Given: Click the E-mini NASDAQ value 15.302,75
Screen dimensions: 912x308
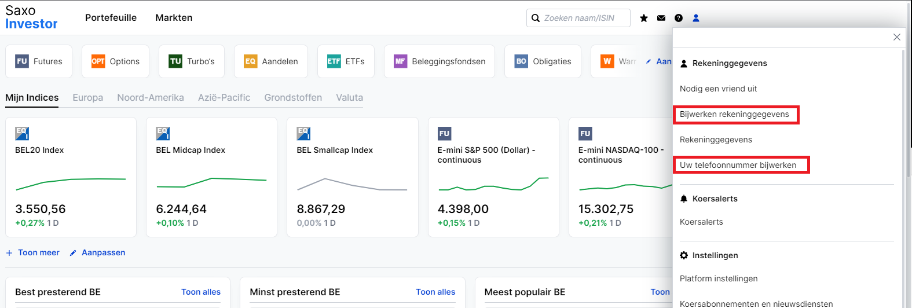Looking at the screenshot, I should tap(606, 209).
